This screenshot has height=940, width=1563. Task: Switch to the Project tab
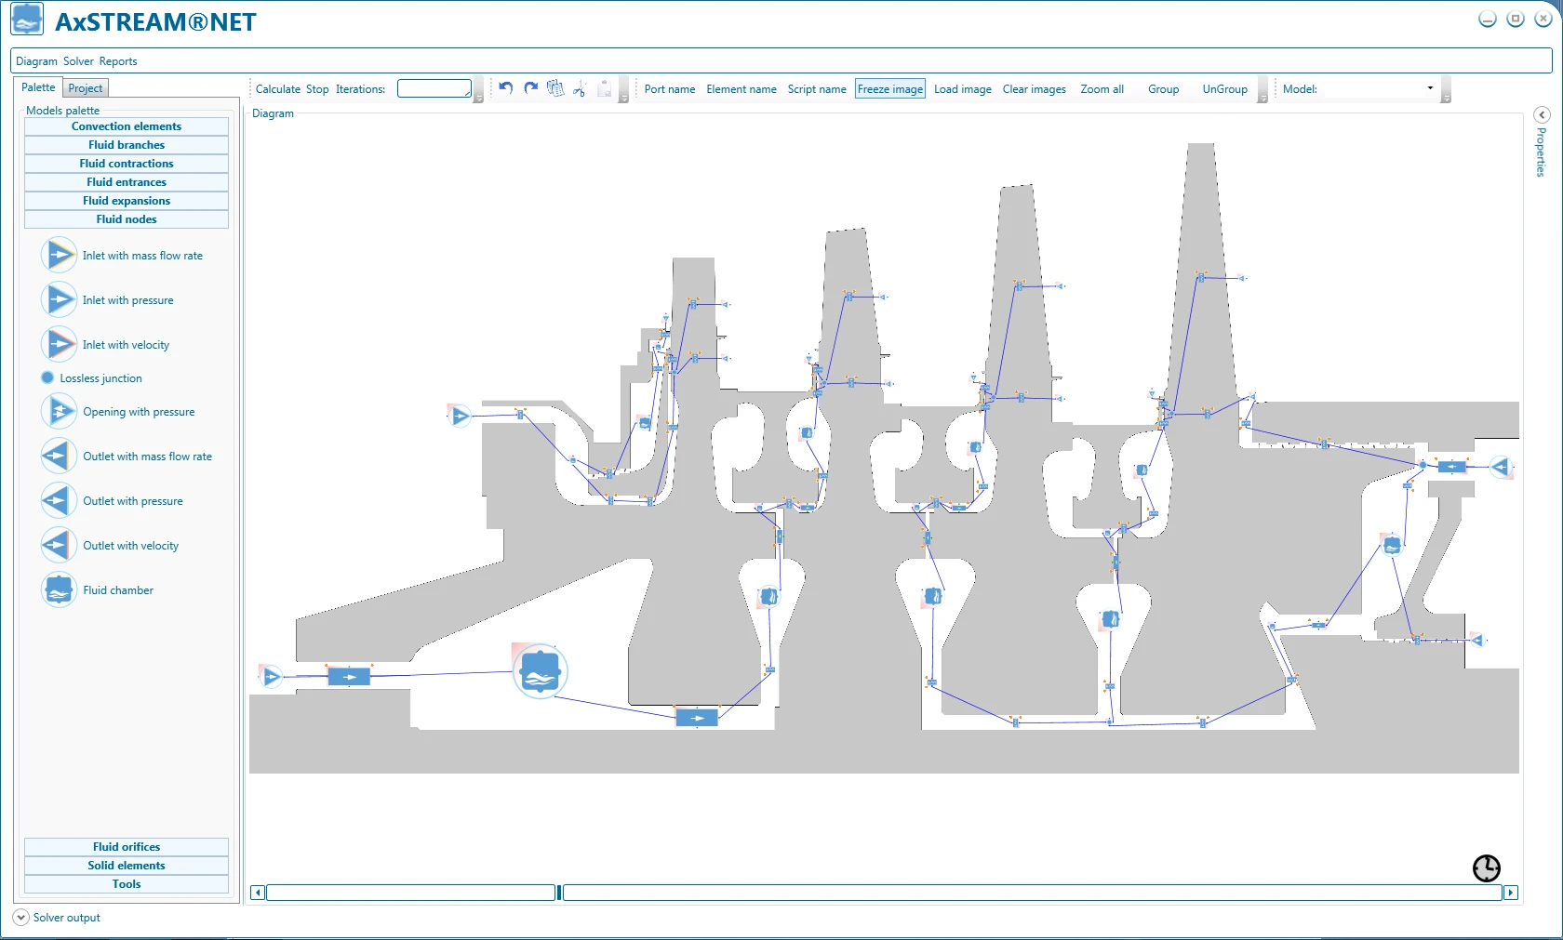tap(86, 88)
